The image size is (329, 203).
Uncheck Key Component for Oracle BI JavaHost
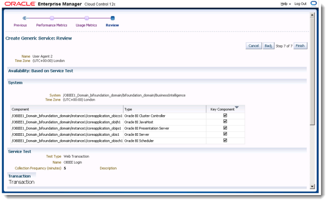[x=225, y=121]
